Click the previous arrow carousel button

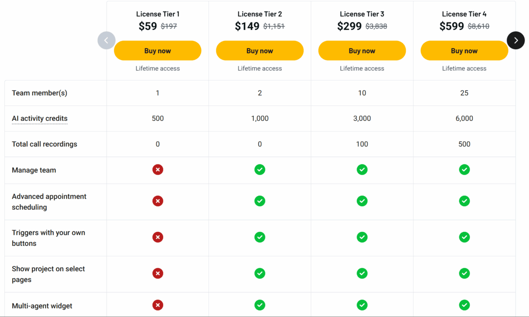click(x=106, y=40)
